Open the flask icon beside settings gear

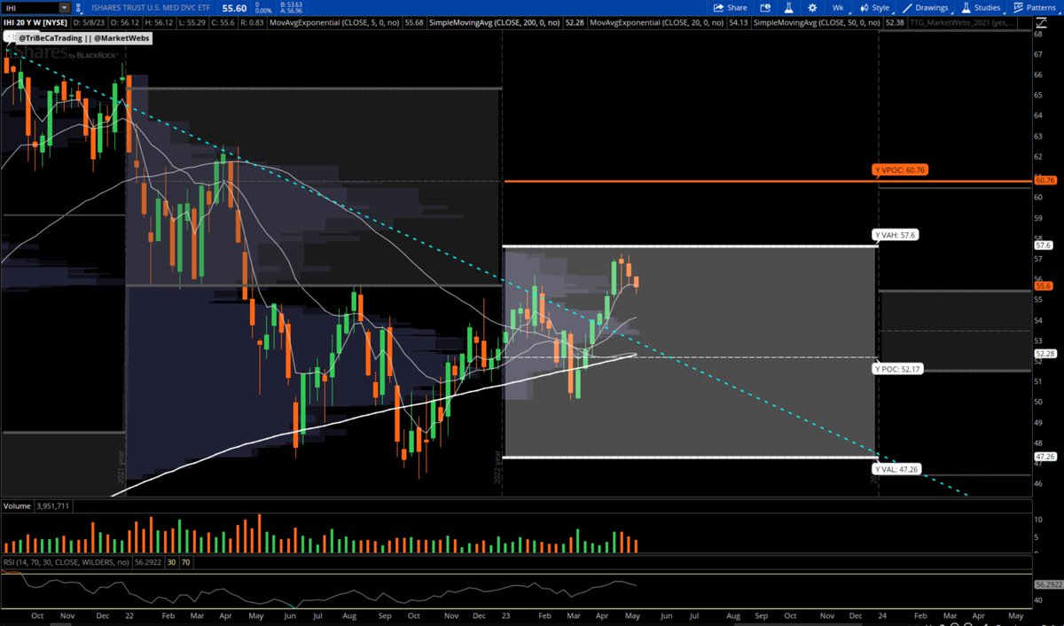point(788,8)
